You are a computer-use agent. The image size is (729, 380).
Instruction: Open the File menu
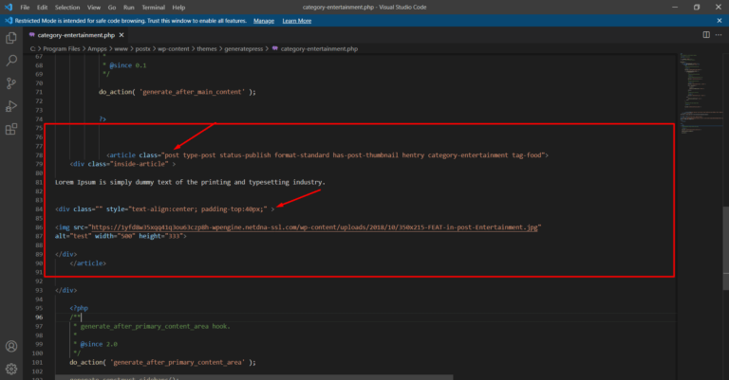coord(25,8)
